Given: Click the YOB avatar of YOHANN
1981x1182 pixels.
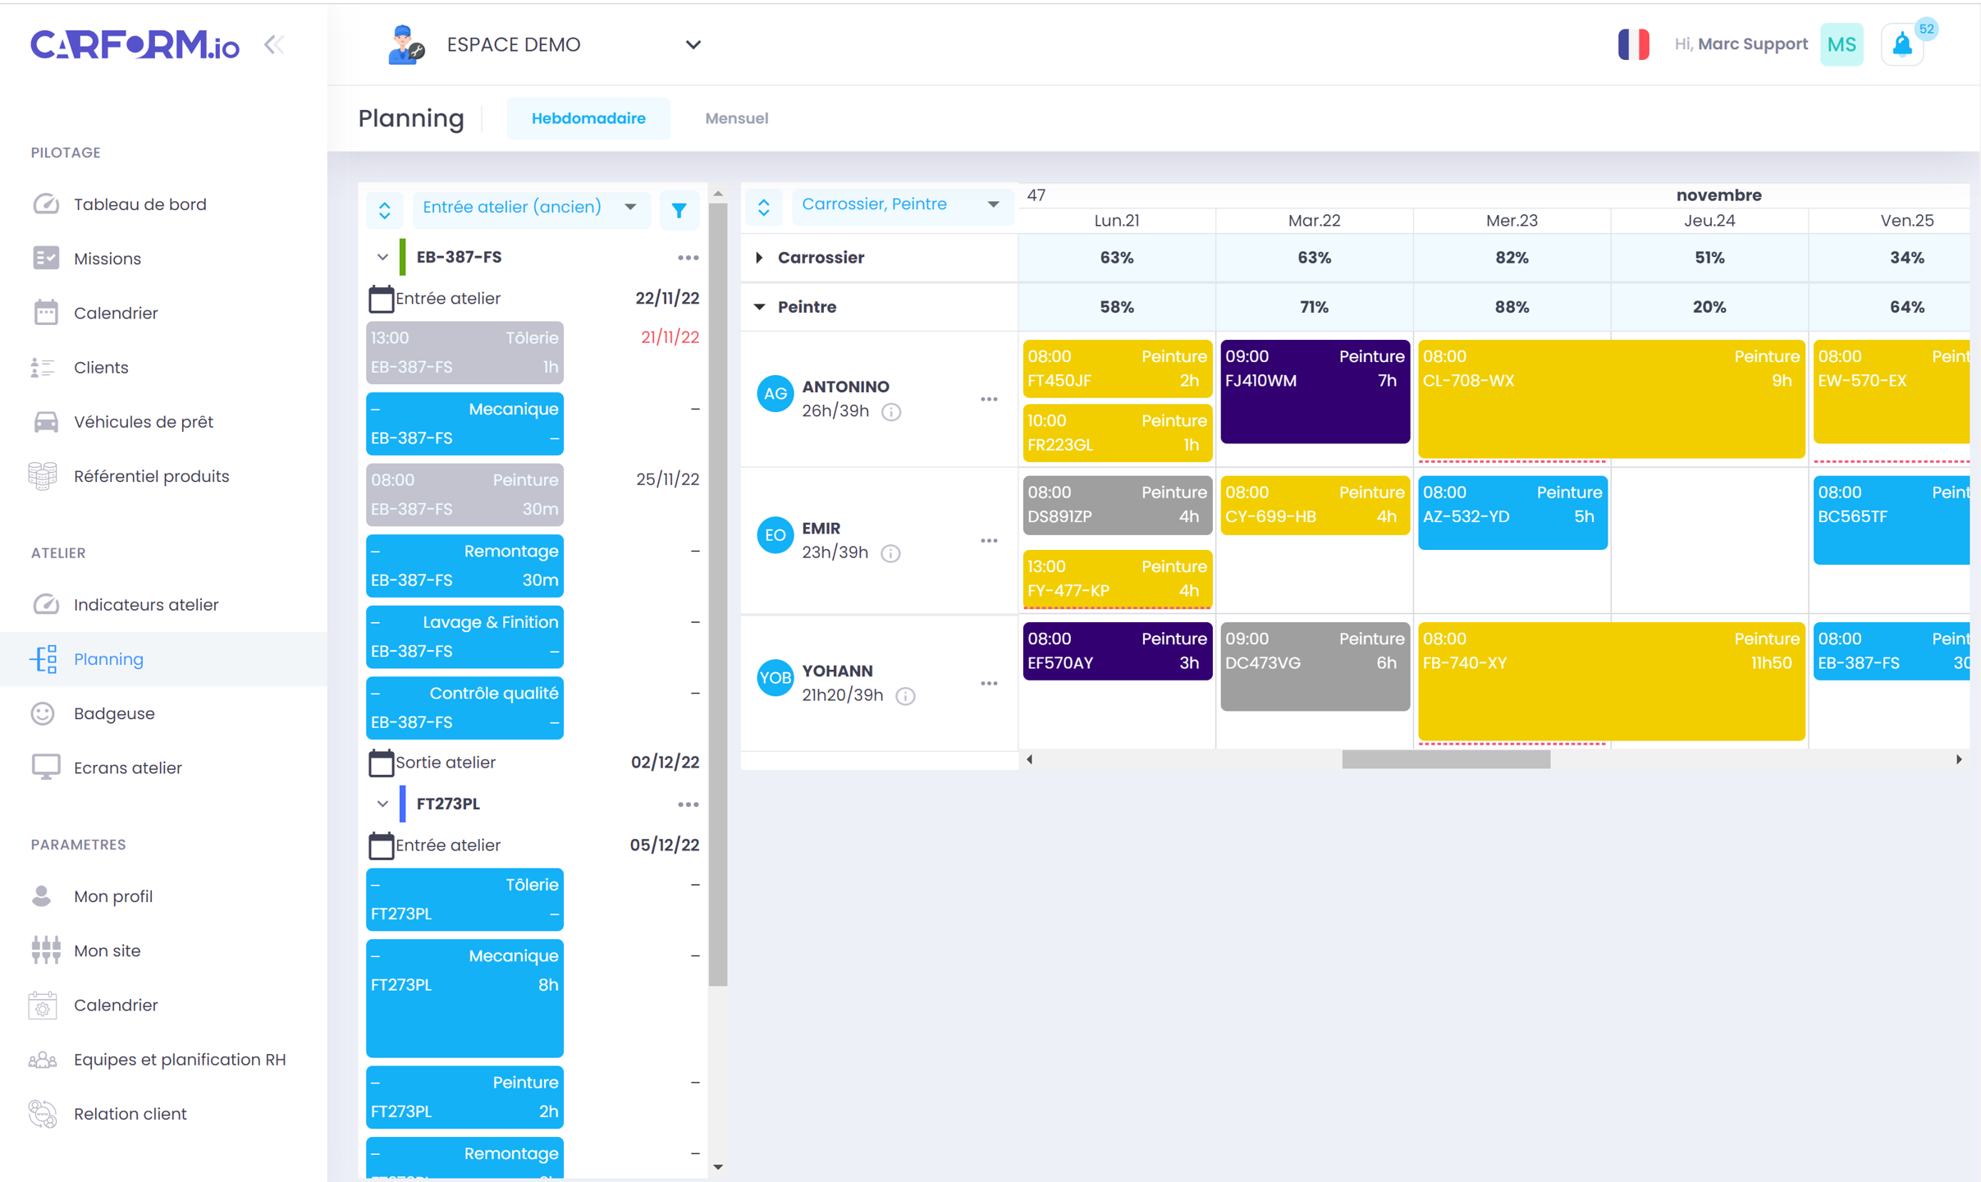Looking at the screenshot, I should pos(775,678).
